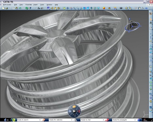Click the Print icon in toolbar

pos(7,8)
